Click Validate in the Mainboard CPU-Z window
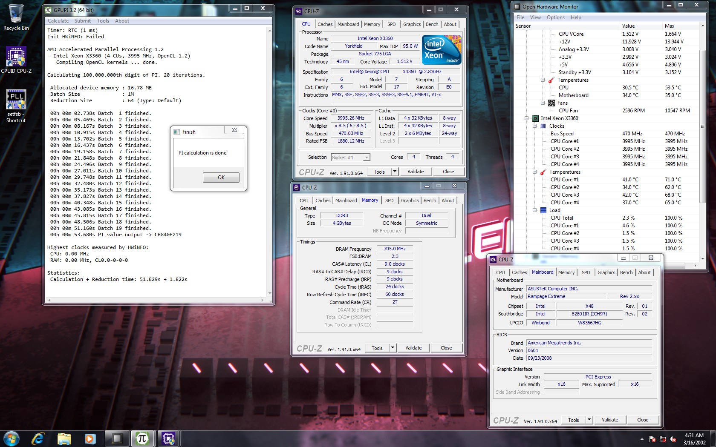 click(x=610, y=420)
